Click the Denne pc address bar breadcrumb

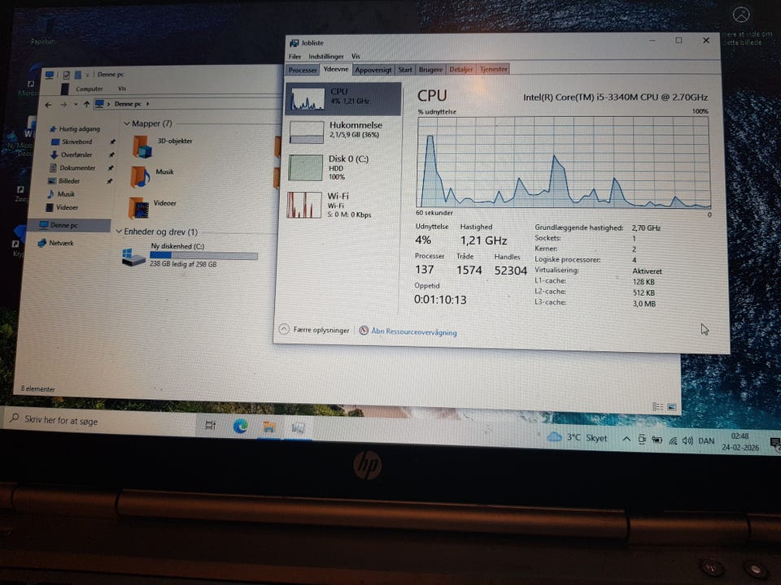[128, 104]
